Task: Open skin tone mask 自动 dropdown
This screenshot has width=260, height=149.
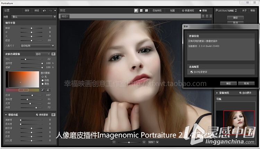Action: pos(43,54)
